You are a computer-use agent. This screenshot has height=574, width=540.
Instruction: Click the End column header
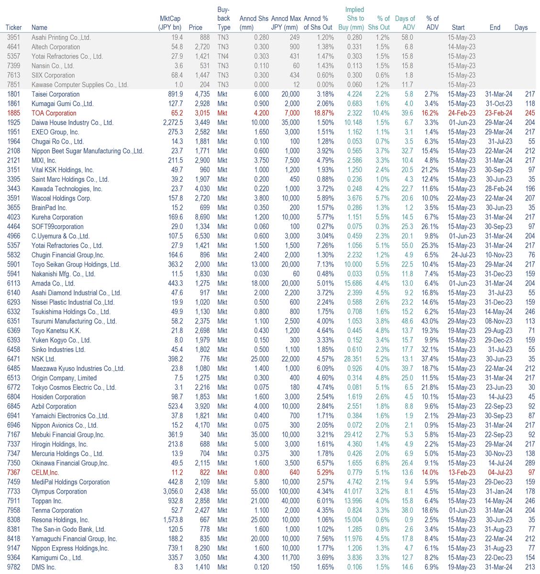pos(495,28)
